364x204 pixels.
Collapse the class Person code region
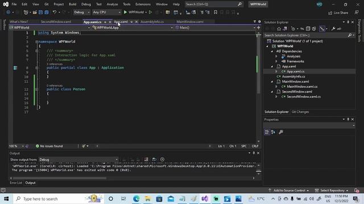[x=36, y=90]
